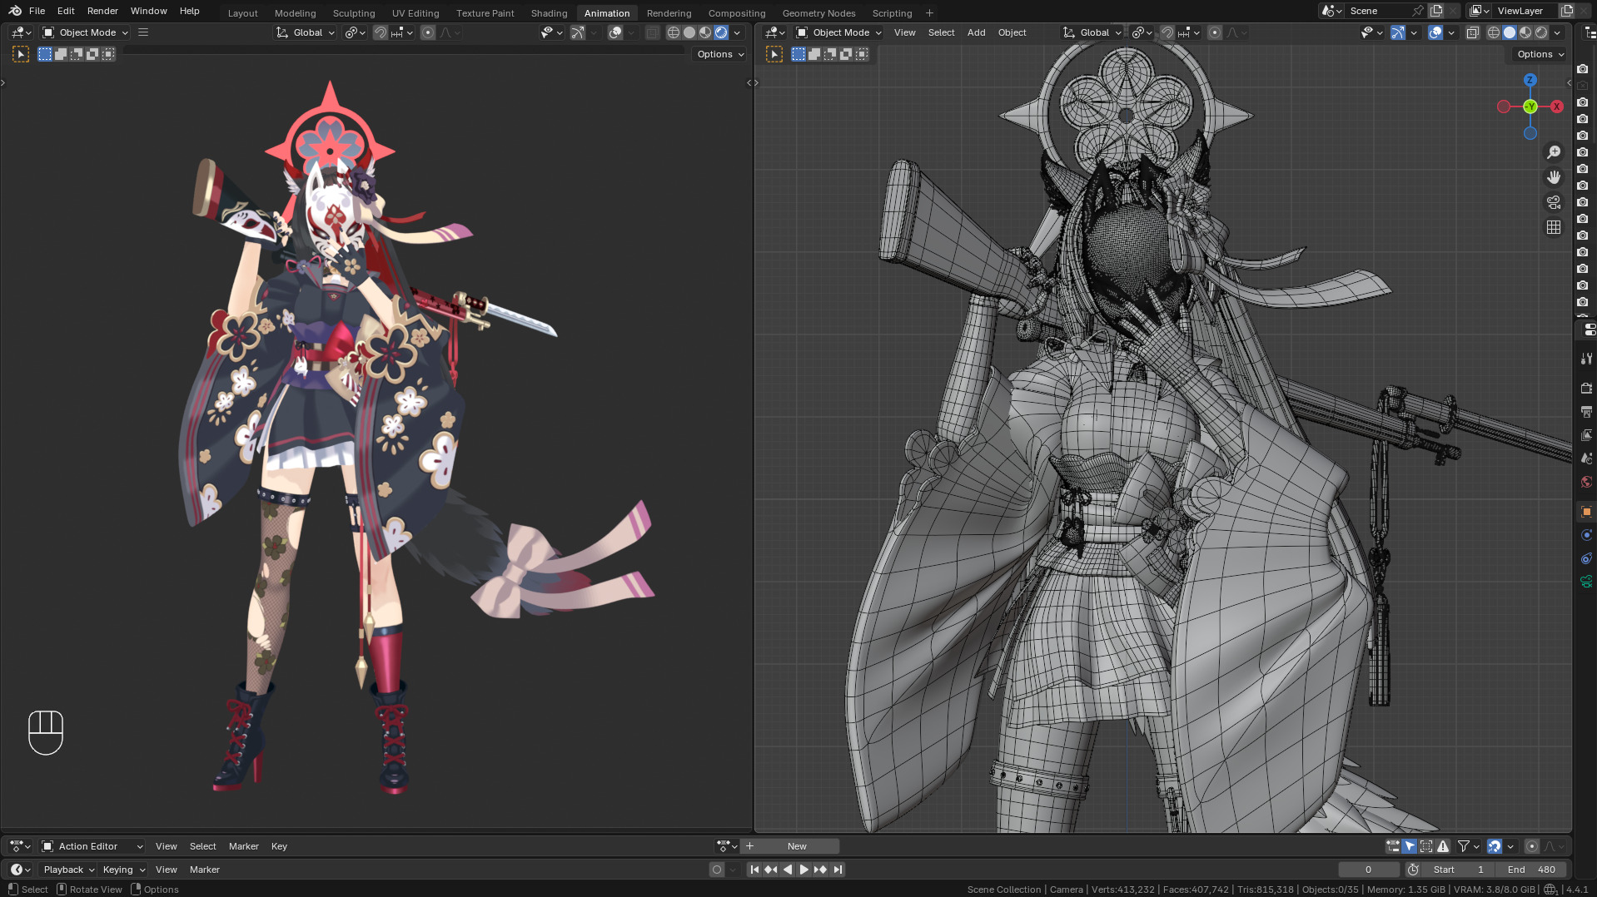Toggle snapping magnet in right viewport
1597x897 pixels.
[1167, 32]
